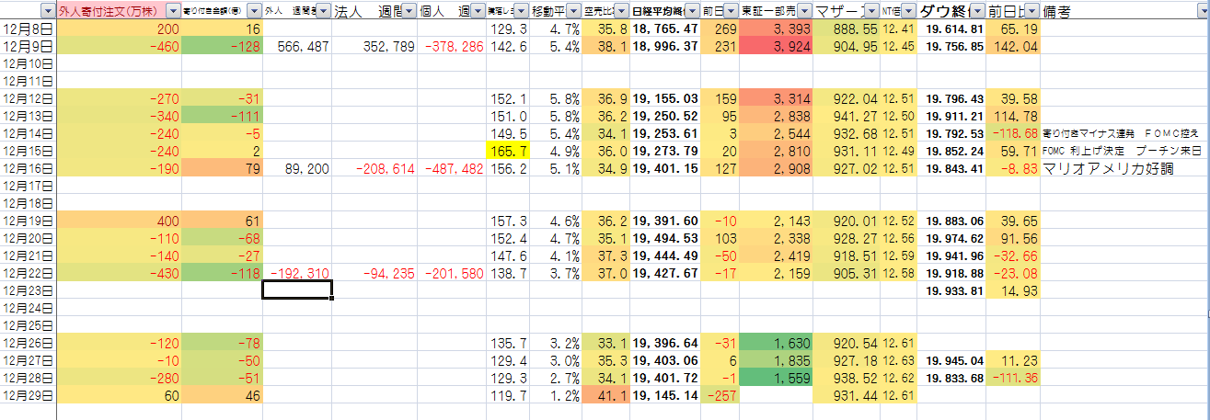Open the NT倍率 filter dropdown
1210x420 pixels.
(x=908, y=11)
